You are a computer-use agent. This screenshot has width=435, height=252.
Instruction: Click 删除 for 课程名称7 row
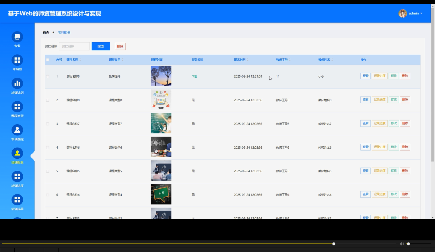(405, 123)
